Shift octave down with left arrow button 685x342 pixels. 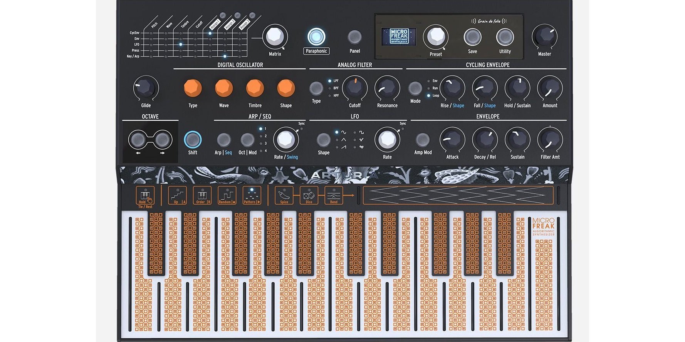[x=138, y=140]
